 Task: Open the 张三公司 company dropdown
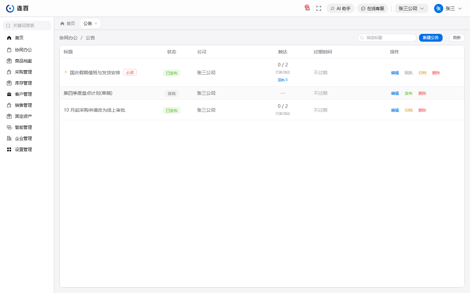[x=411, y=8]
